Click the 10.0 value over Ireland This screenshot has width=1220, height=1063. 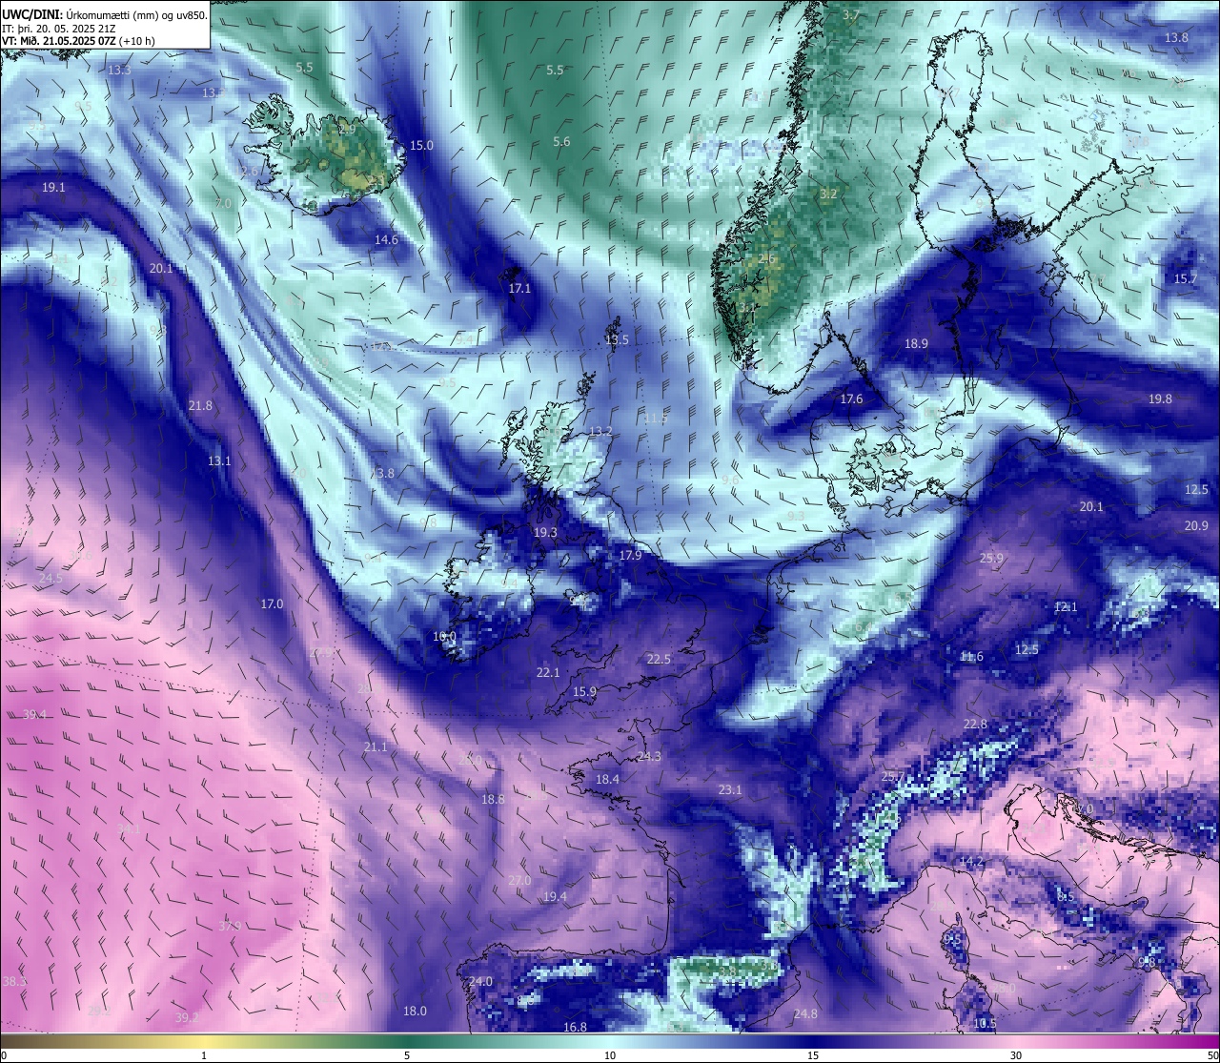[x=444, y=637]
